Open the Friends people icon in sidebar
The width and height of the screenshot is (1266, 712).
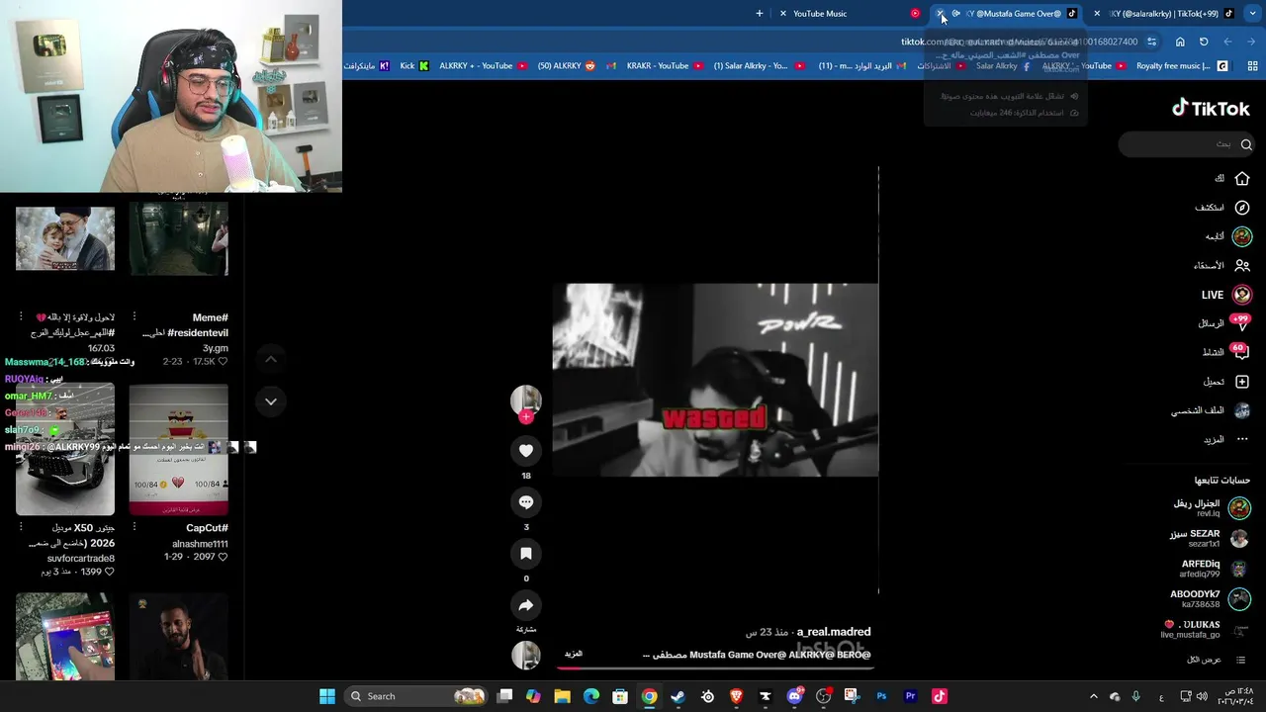point(1242,265)
